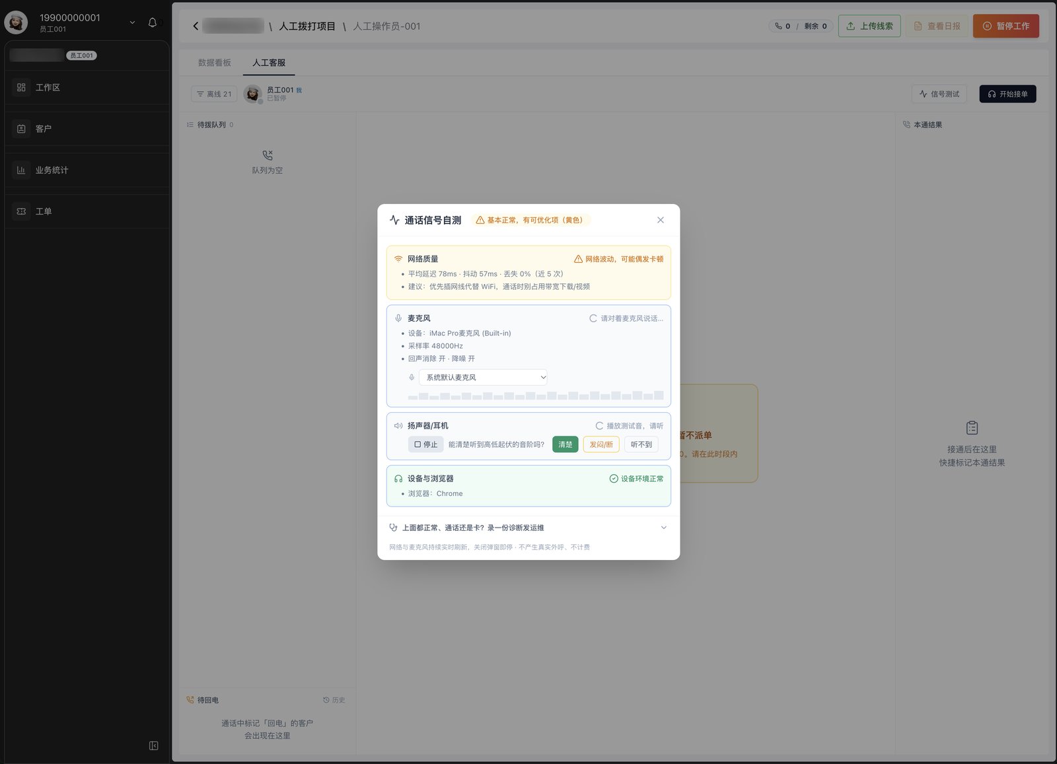The width and height of the screenshot is (1057, 764).
Task: Open 工作区 in the sidebar
Action: pyautogui.click(x=87, y=87)
